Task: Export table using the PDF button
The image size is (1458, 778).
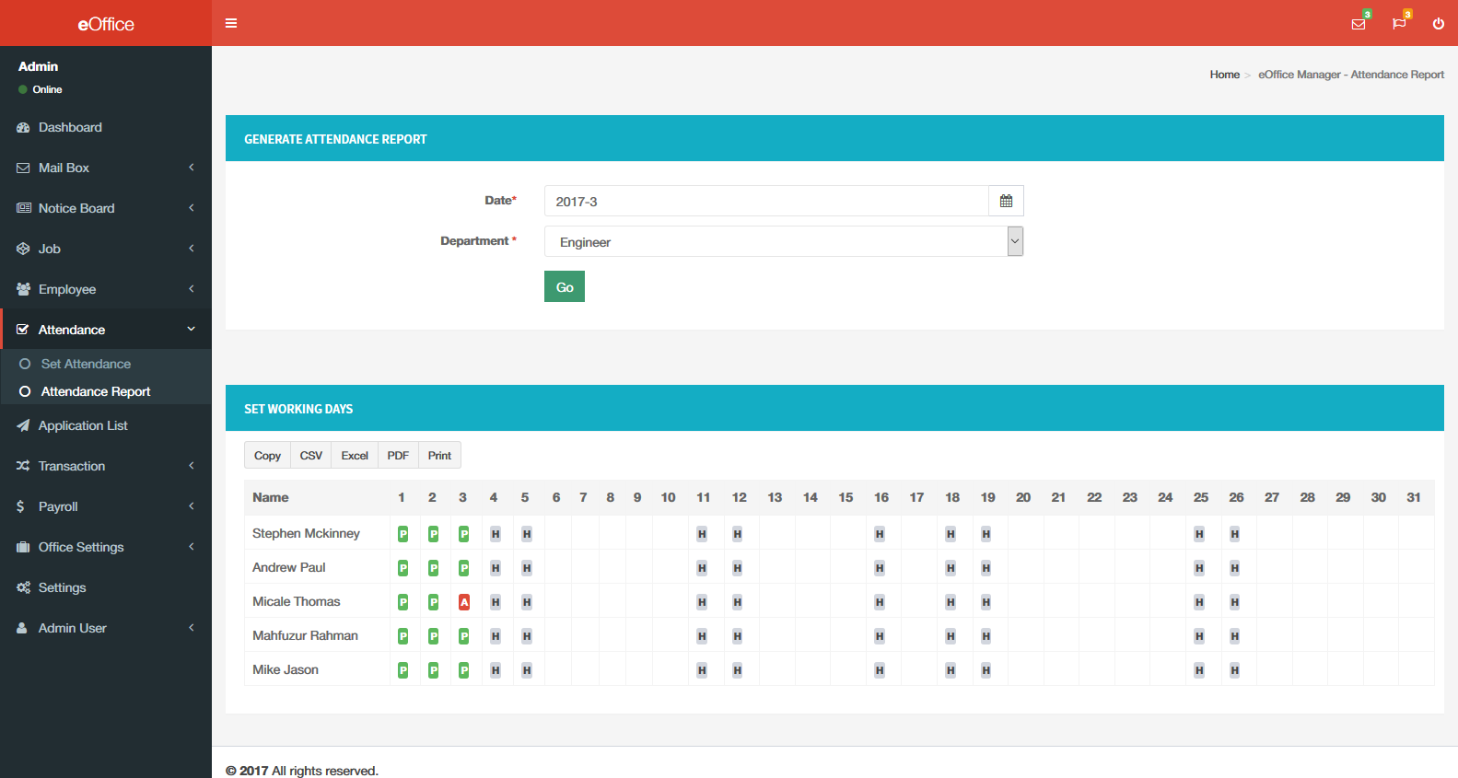Action: click(x=398, y=456)
